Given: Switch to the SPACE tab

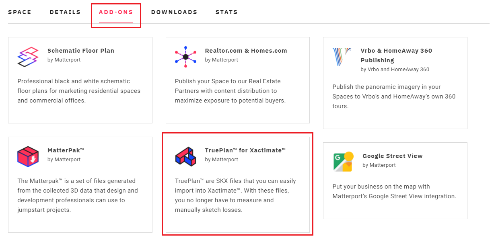Looking at the screenshot, I should (20, 12).
